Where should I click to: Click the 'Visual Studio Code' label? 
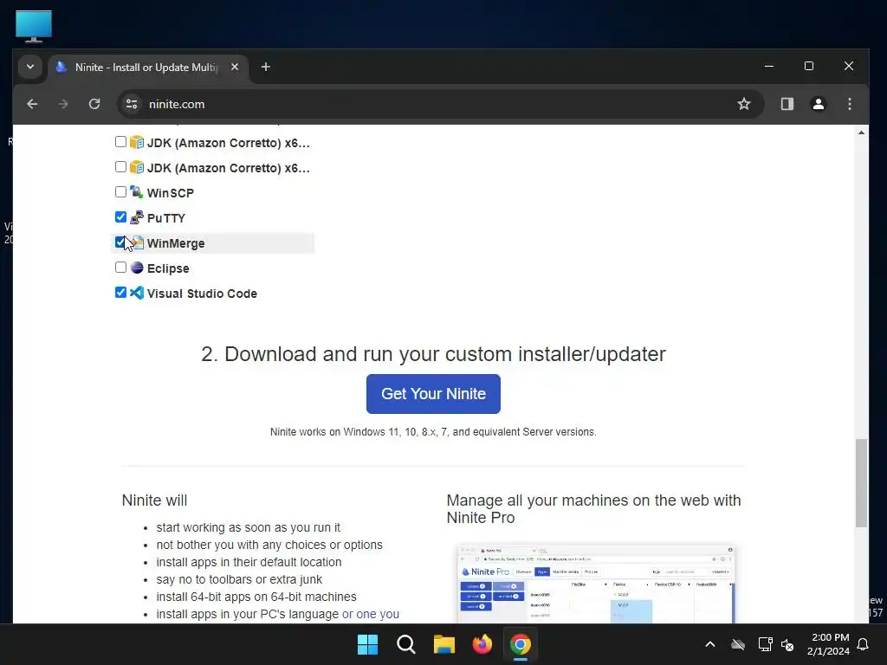pyautogui.click(x=202, y=294)
